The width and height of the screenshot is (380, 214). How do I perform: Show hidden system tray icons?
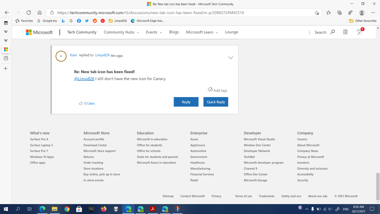coord(307,209)
